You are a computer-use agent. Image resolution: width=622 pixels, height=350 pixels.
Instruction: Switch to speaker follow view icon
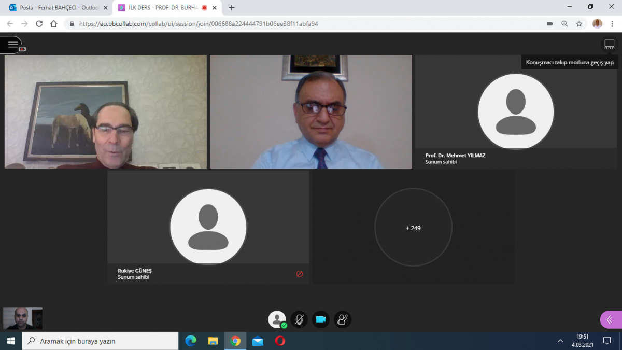click(x=609, y=45)
